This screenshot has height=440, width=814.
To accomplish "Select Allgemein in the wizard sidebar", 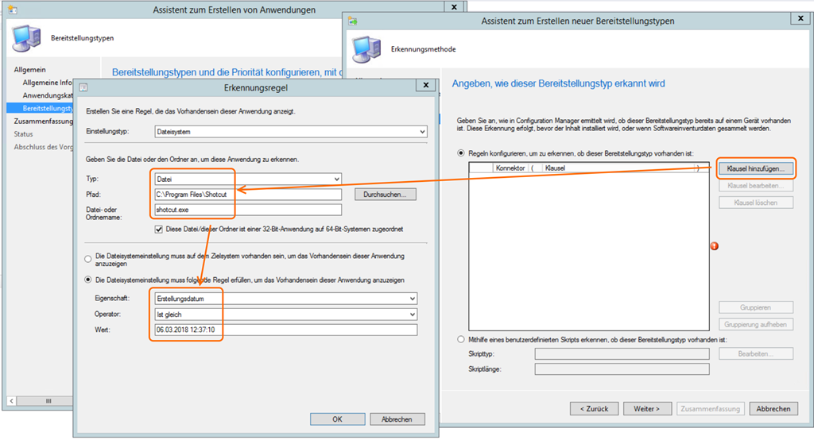I will [x=30, y=70].
